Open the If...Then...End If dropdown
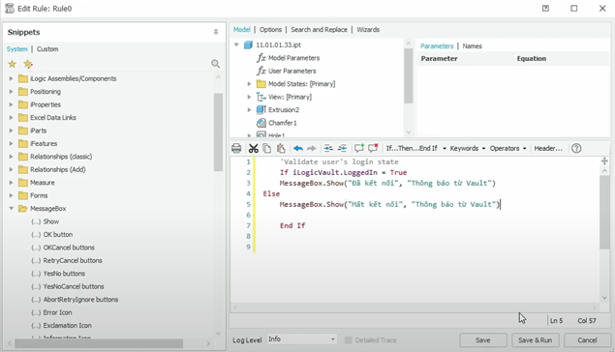The width and height of the screenshot is (615, 352). pyautogui.click(x=416, y=148)
